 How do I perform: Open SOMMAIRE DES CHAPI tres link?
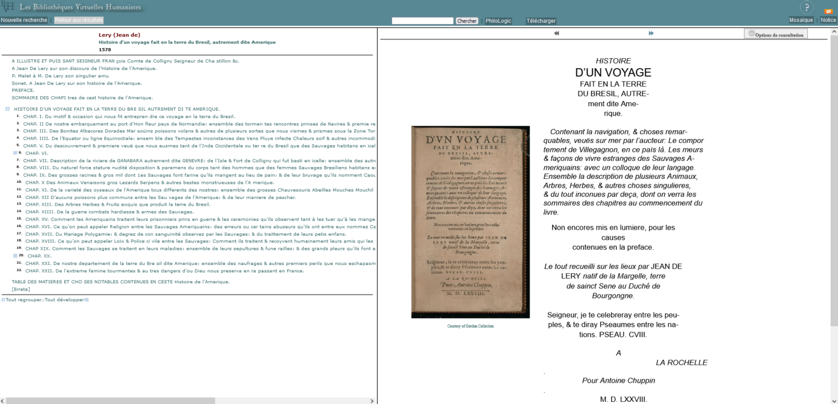click(x=82, y=97)
